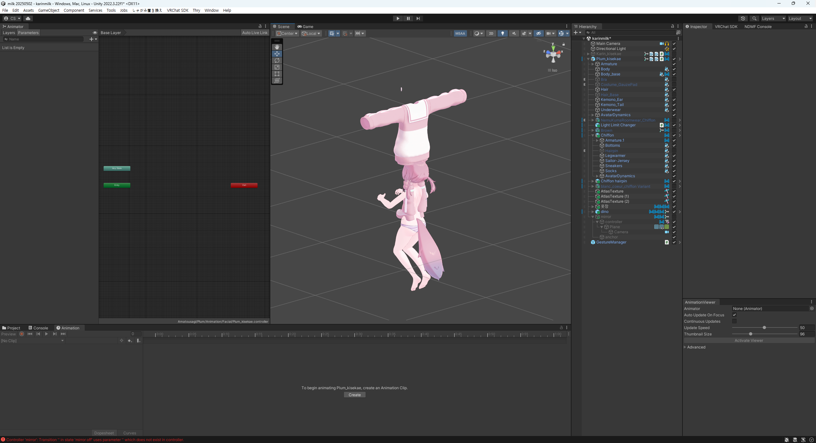The image size is (816, 443).
Task: Open the cloud services icon
Action: pyautogui.click(x=28, y=18)
